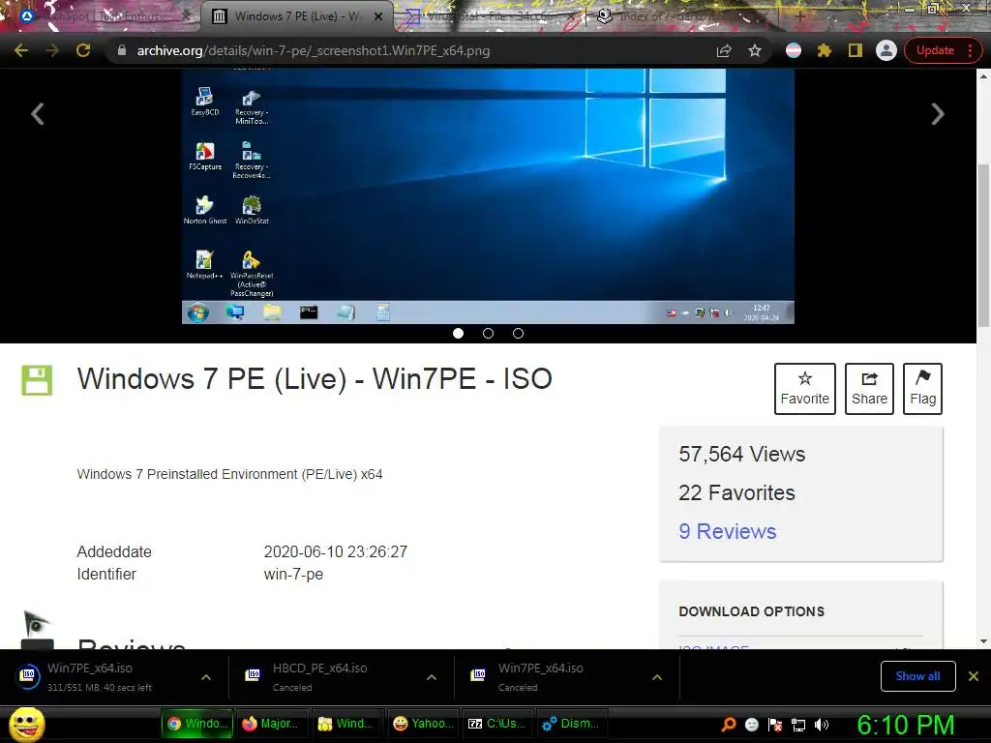Click the pink-and-white striped extension icon

tap(794, 50)
